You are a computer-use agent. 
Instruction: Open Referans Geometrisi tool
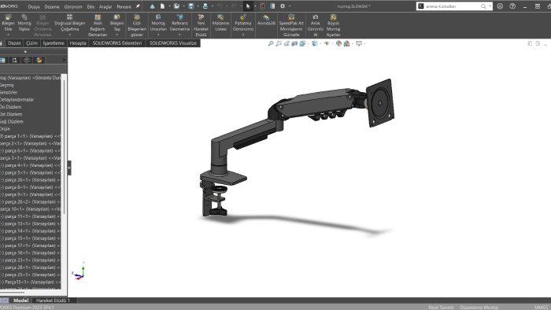[x=179, y=23]
